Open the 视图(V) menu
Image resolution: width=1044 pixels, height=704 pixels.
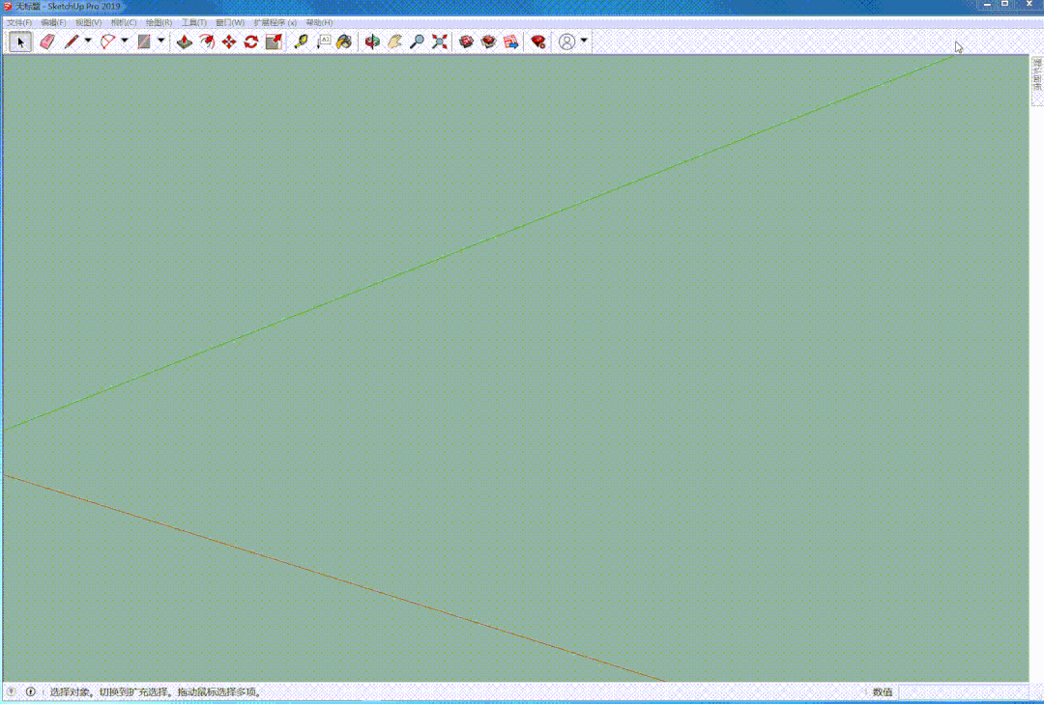(89, 22)
